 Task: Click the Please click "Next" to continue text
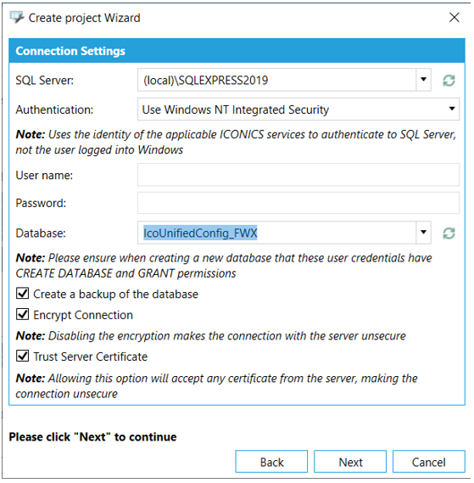pos(92,437)
